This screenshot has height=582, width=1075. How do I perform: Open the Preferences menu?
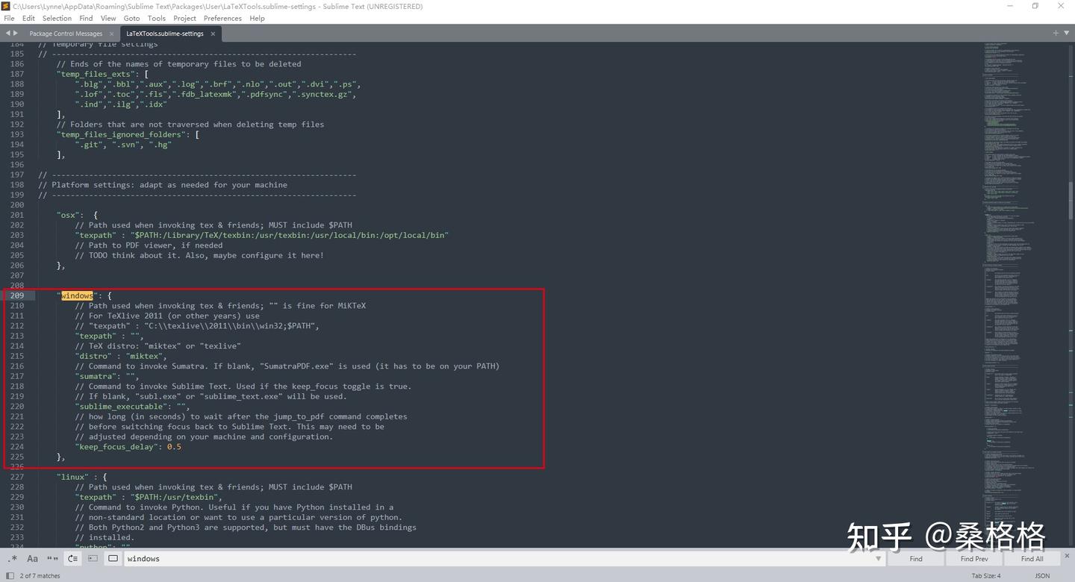[221, 18]
